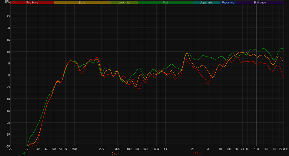Select the Presence band header
Image resolution: width=289 pixels, height=156 pixels.
coord(228,2)
